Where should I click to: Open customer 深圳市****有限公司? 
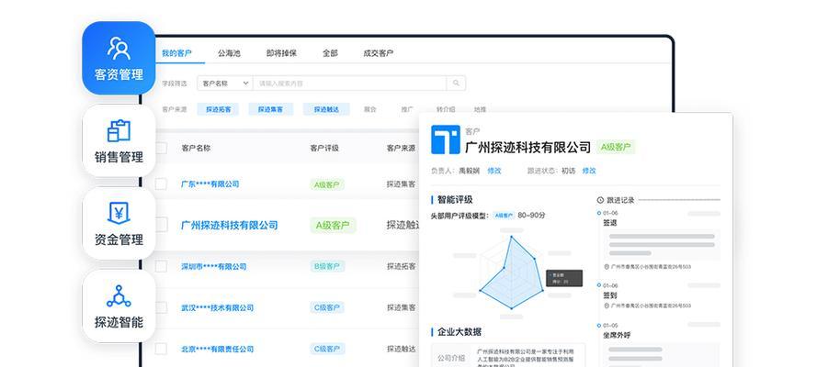tap(213, 267)
